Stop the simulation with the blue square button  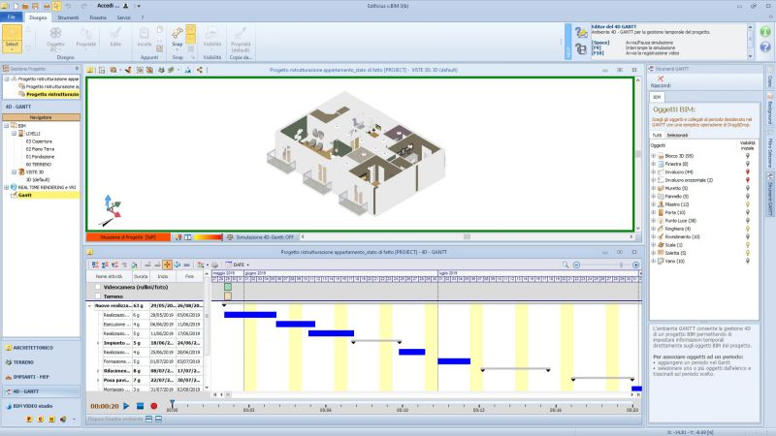[x=140, y=406]
